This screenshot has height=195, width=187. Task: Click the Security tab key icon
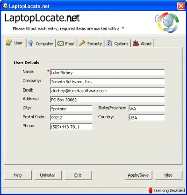[82, 43]
